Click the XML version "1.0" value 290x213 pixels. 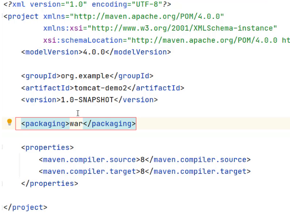(x=76, y=4)
